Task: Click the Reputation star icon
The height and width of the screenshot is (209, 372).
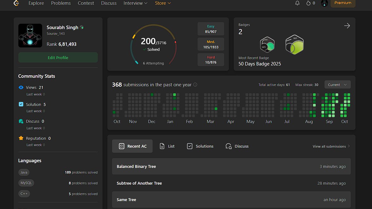Action: pos(21,138)
